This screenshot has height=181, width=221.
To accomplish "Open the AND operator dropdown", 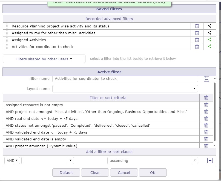I will tap(17, 160).
